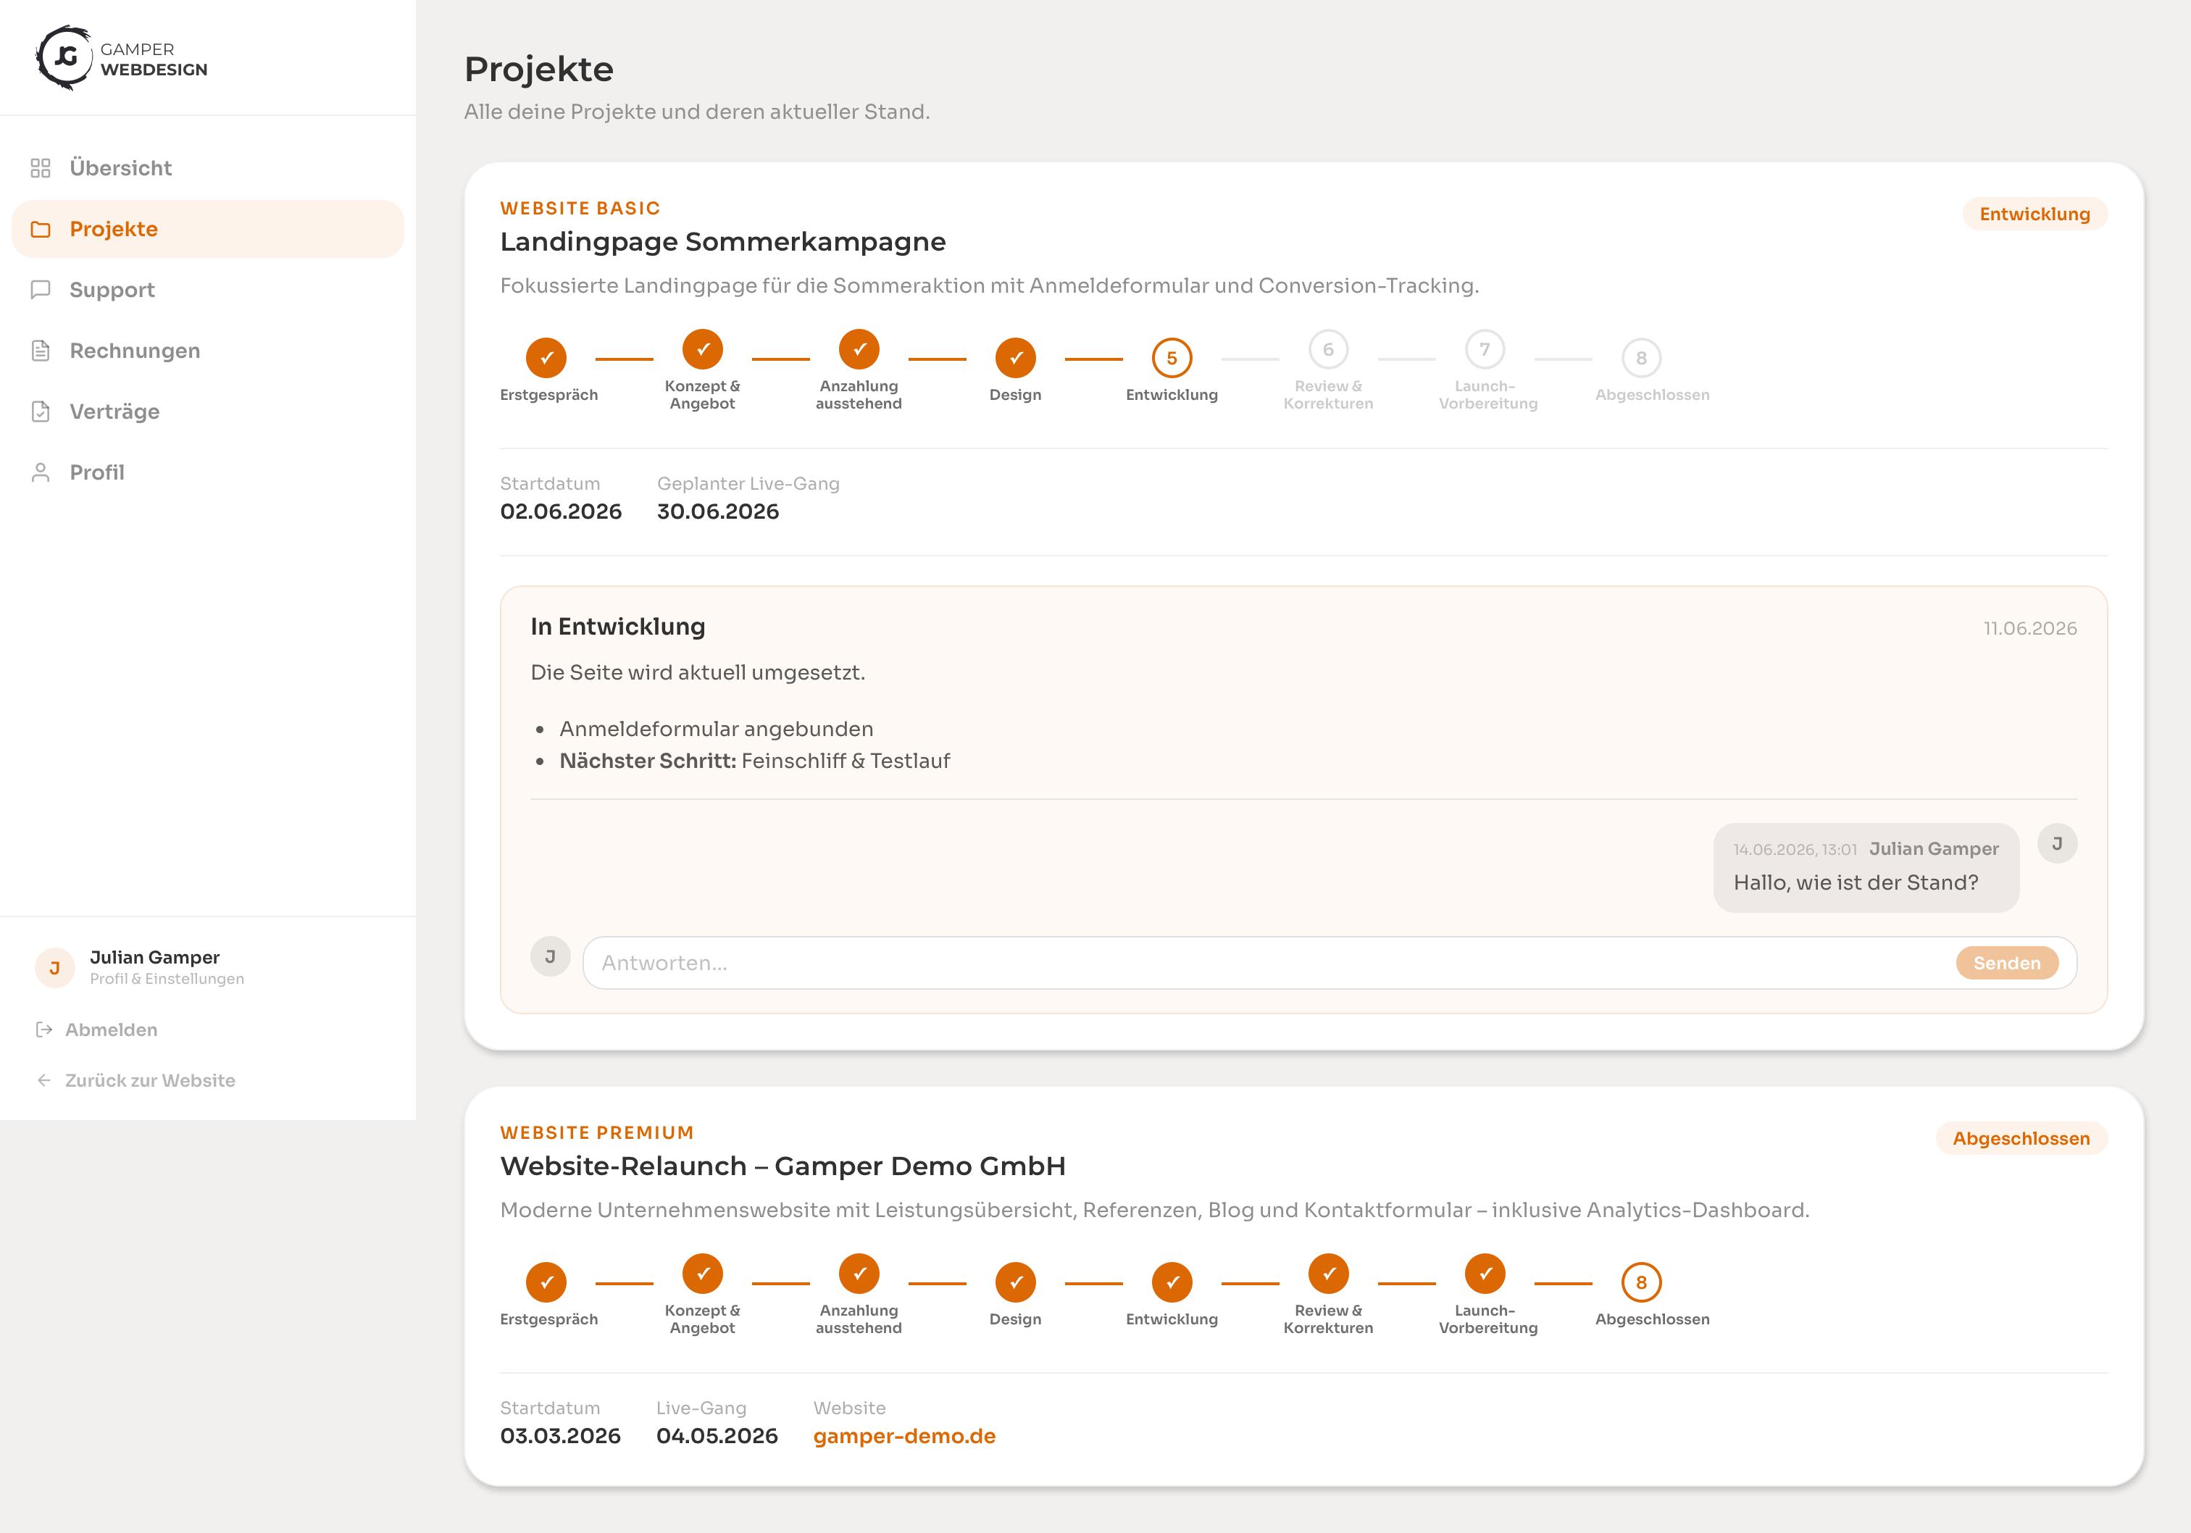Click the Anmeldeformular angebunden bullet
The width and height of the screenshot is (2191, 1533).
(716, 729)
